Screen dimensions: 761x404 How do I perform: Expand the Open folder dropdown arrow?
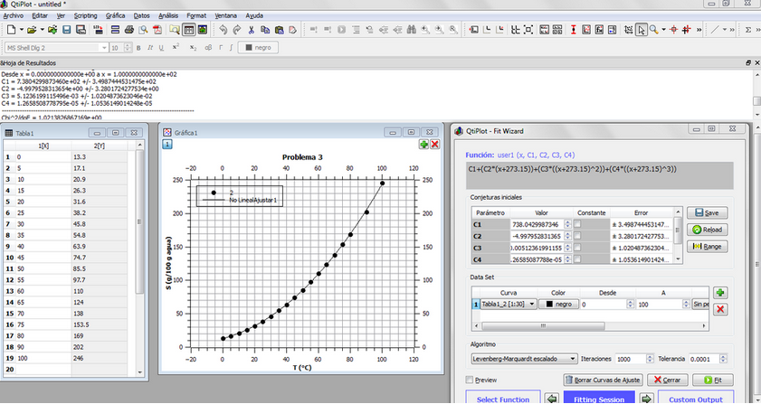43,30
